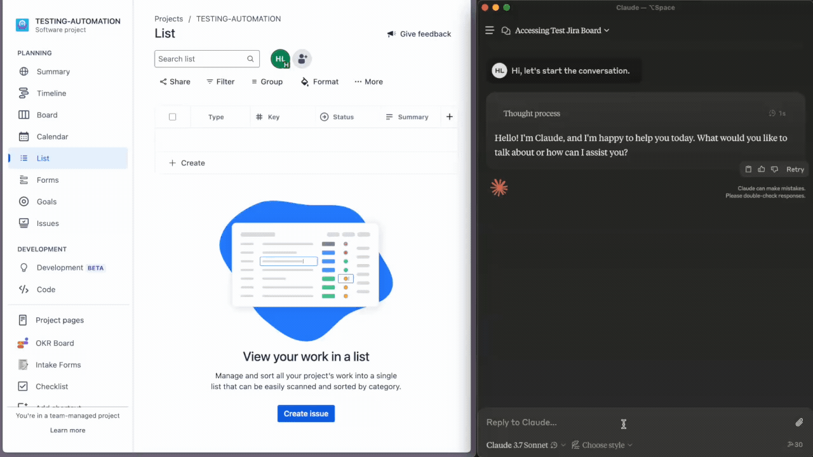Go to Board in the sidebar

coord(47,115)
